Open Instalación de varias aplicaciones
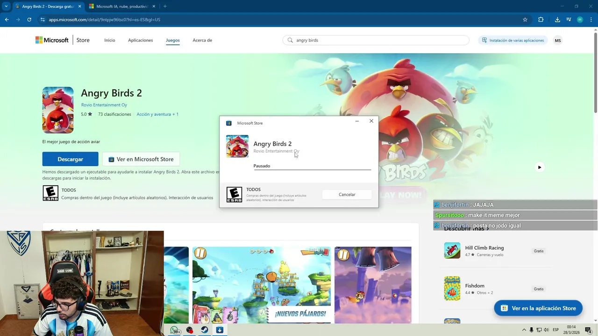The height and width of the screenshot is (336, 598). click(x=513, y=40)
